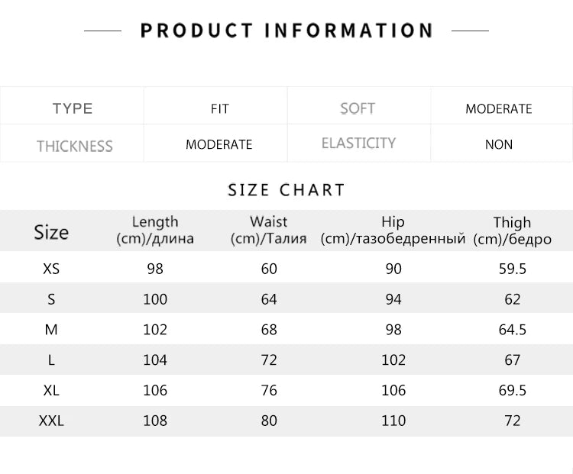Click the hip value 110 for XXL
Viewport: 573px width, 474px height.
coord(393,421)
